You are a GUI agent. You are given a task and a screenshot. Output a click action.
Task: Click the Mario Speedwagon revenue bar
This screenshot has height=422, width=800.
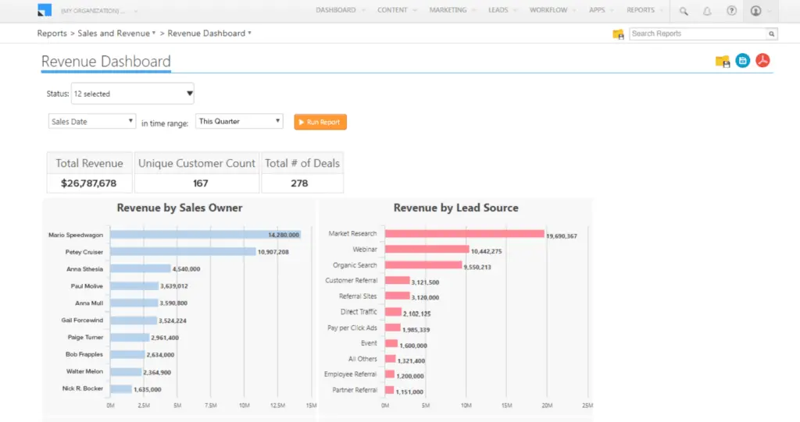pos(205,235)
